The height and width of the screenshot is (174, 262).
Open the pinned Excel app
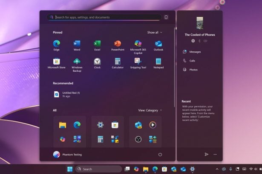pyautogui.click(x=97, y=45)
